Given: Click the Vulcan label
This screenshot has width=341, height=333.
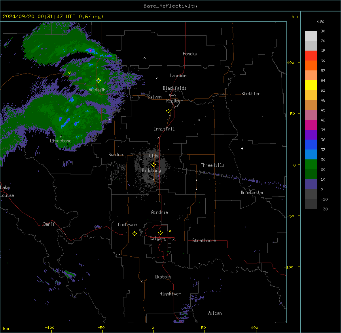Looking at the screenshot, I should [x=214, y=313].
